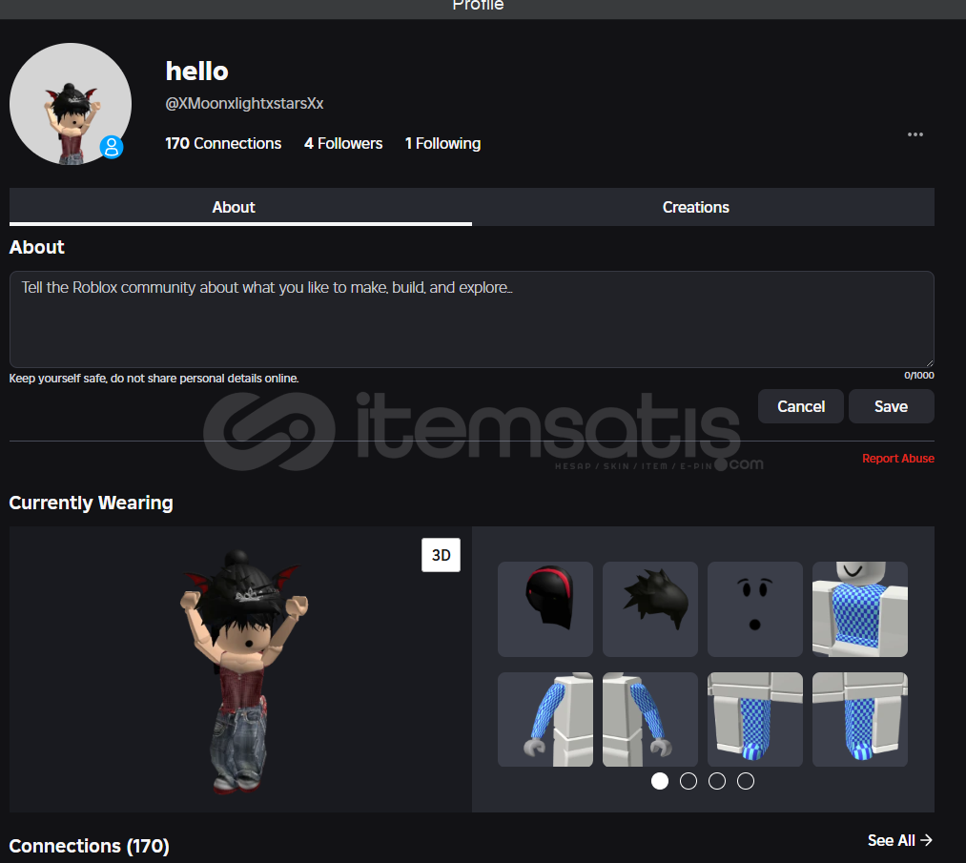
Task: Click the 0/1000 character counter
Action: click(919, 375)
